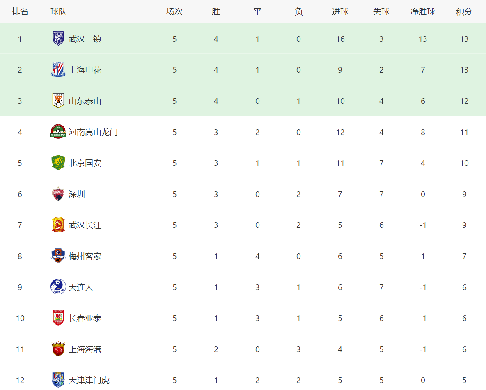The width and height of the screenshot is (486, 390).
Task: Click the 梅州客家 team badge
Action: 58,256
